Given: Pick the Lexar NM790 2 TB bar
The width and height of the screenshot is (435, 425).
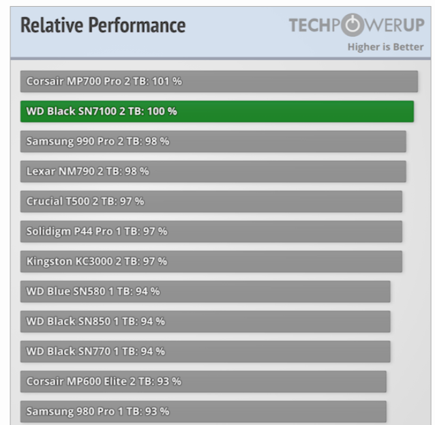Looking at the screenshot, I should 213,171.
